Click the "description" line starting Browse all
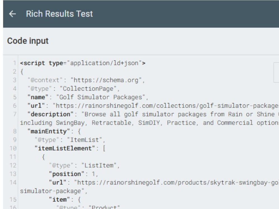This screenshot has height=209, width=279. click(153, 114)
